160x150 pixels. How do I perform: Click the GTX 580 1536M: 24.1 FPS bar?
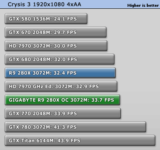pos(46,19)
